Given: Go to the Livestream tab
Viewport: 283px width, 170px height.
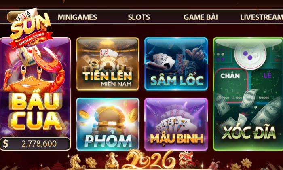Looking at the screenshot, I should click(x=262, y=17).
